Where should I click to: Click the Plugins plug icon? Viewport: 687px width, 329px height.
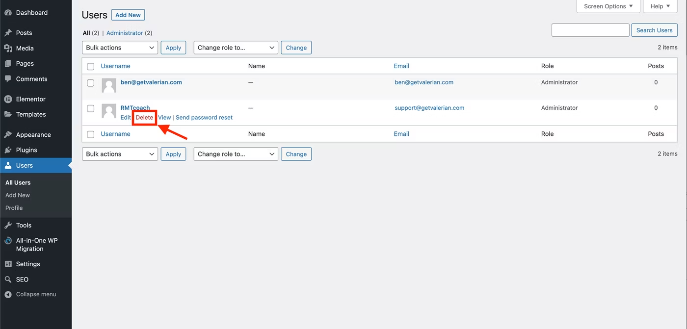click(8, 150)
